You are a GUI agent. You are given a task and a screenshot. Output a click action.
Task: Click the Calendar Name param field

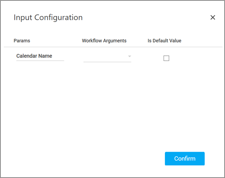coord(40,56)
